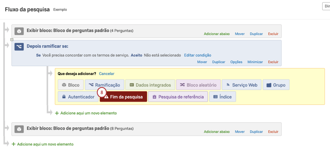Click the cube icon of the 8 Perguntas block
Viewport: 330px width, 156px height.
[x=19, y=129]
